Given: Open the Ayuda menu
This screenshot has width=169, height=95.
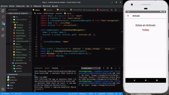Looking at the screenshot, I should (55, 6).
